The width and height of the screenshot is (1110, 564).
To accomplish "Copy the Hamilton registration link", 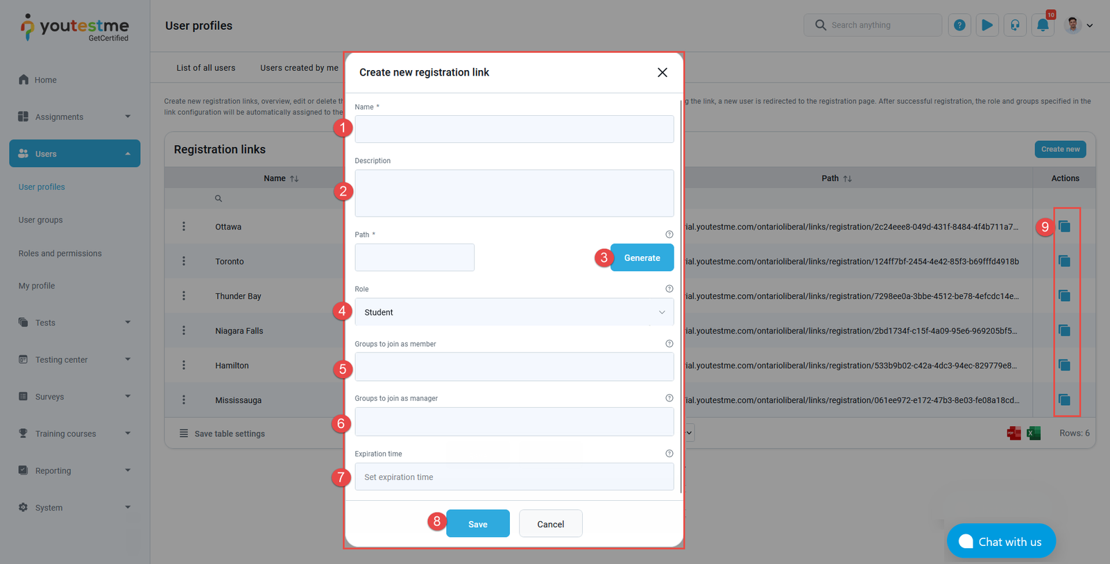I will pos(1064,366).
